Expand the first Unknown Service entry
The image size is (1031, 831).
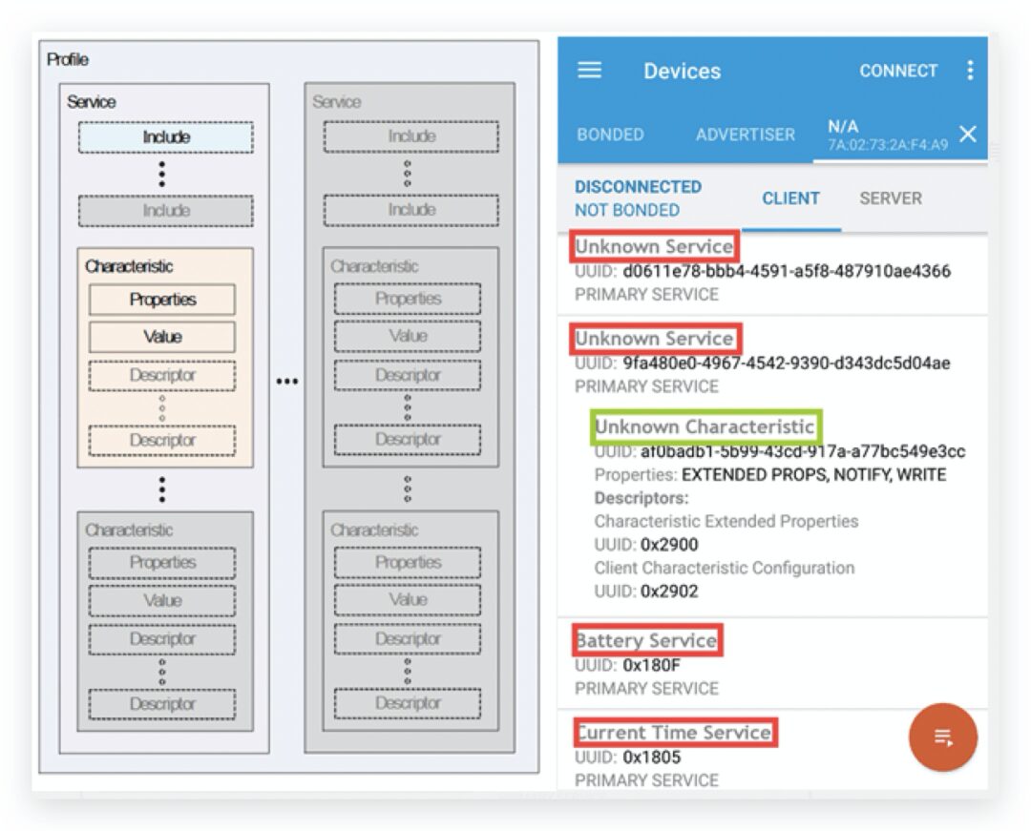(x=654, y=246)
